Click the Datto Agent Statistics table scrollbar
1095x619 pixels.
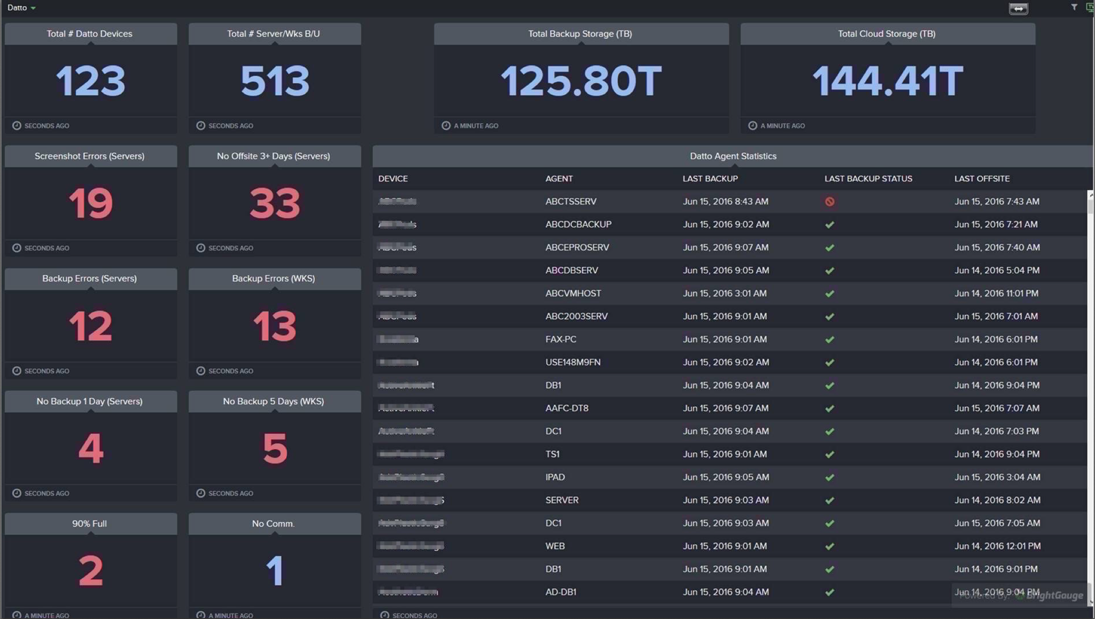coord(1090,398)
